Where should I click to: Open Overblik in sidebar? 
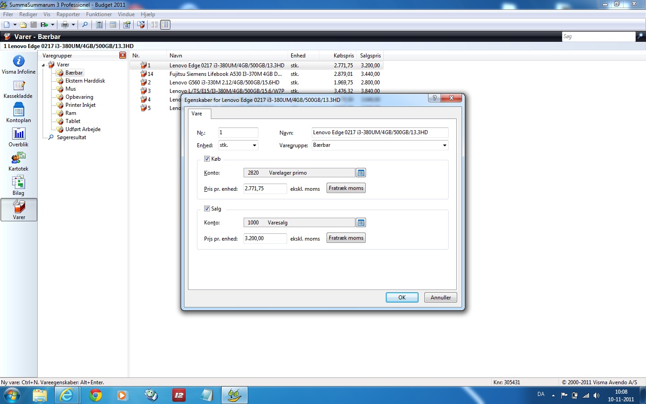click(x=18, y=137)
